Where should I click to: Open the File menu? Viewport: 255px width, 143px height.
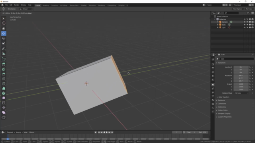(x=6, y=5)
